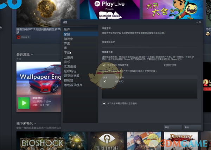Click the DOTA2 news headline text

coord(39,31)
